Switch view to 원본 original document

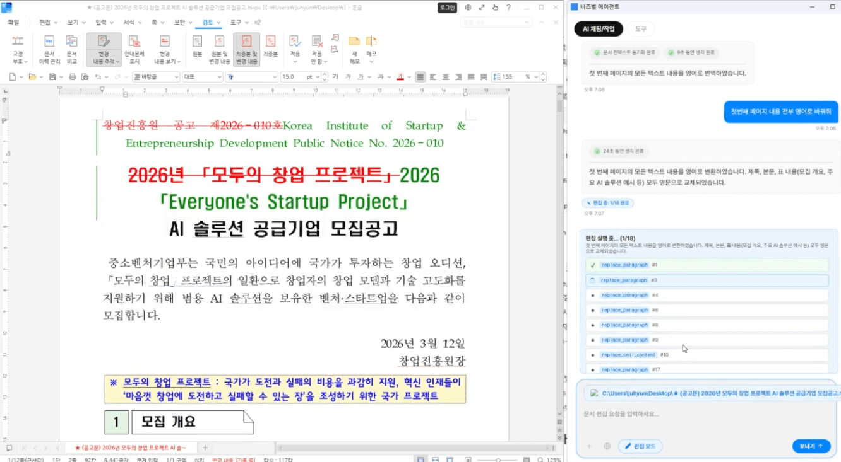(196, 45)
